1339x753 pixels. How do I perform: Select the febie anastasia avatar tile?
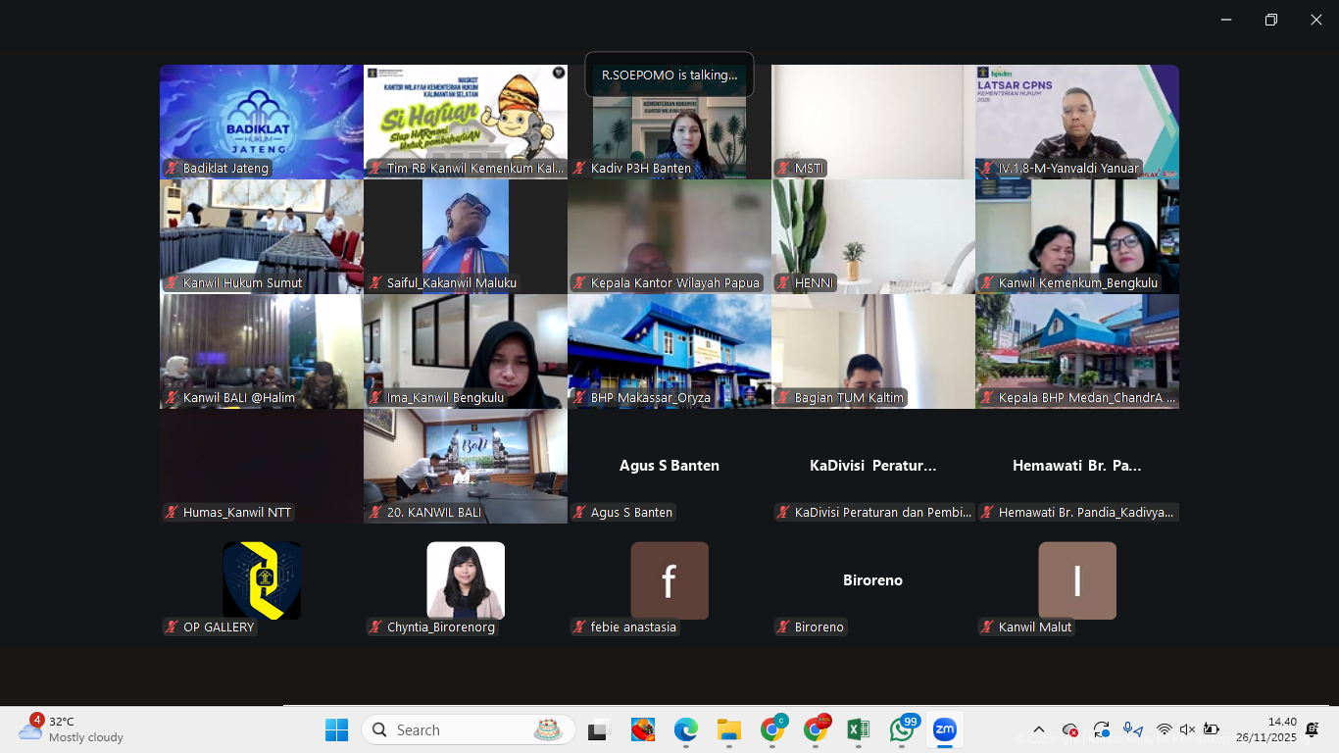(669, 580)
